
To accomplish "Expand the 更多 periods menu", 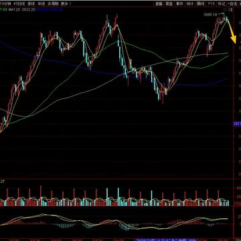I will click(66, 4).
